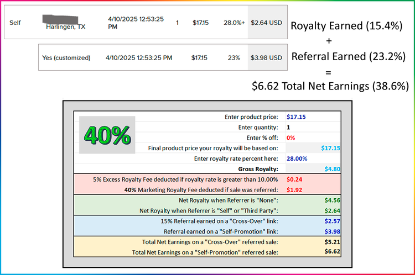Select the Self-Promotion referral earned value $3.98
Image resolution: width=415 pixels, height=275 pixels.
(332, 231)
